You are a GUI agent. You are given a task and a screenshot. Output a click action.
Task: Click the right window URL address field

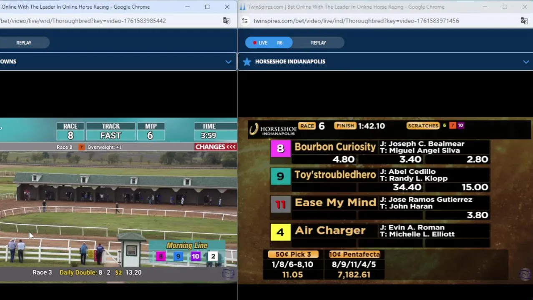pyautogui.click(x=356, y=21)
